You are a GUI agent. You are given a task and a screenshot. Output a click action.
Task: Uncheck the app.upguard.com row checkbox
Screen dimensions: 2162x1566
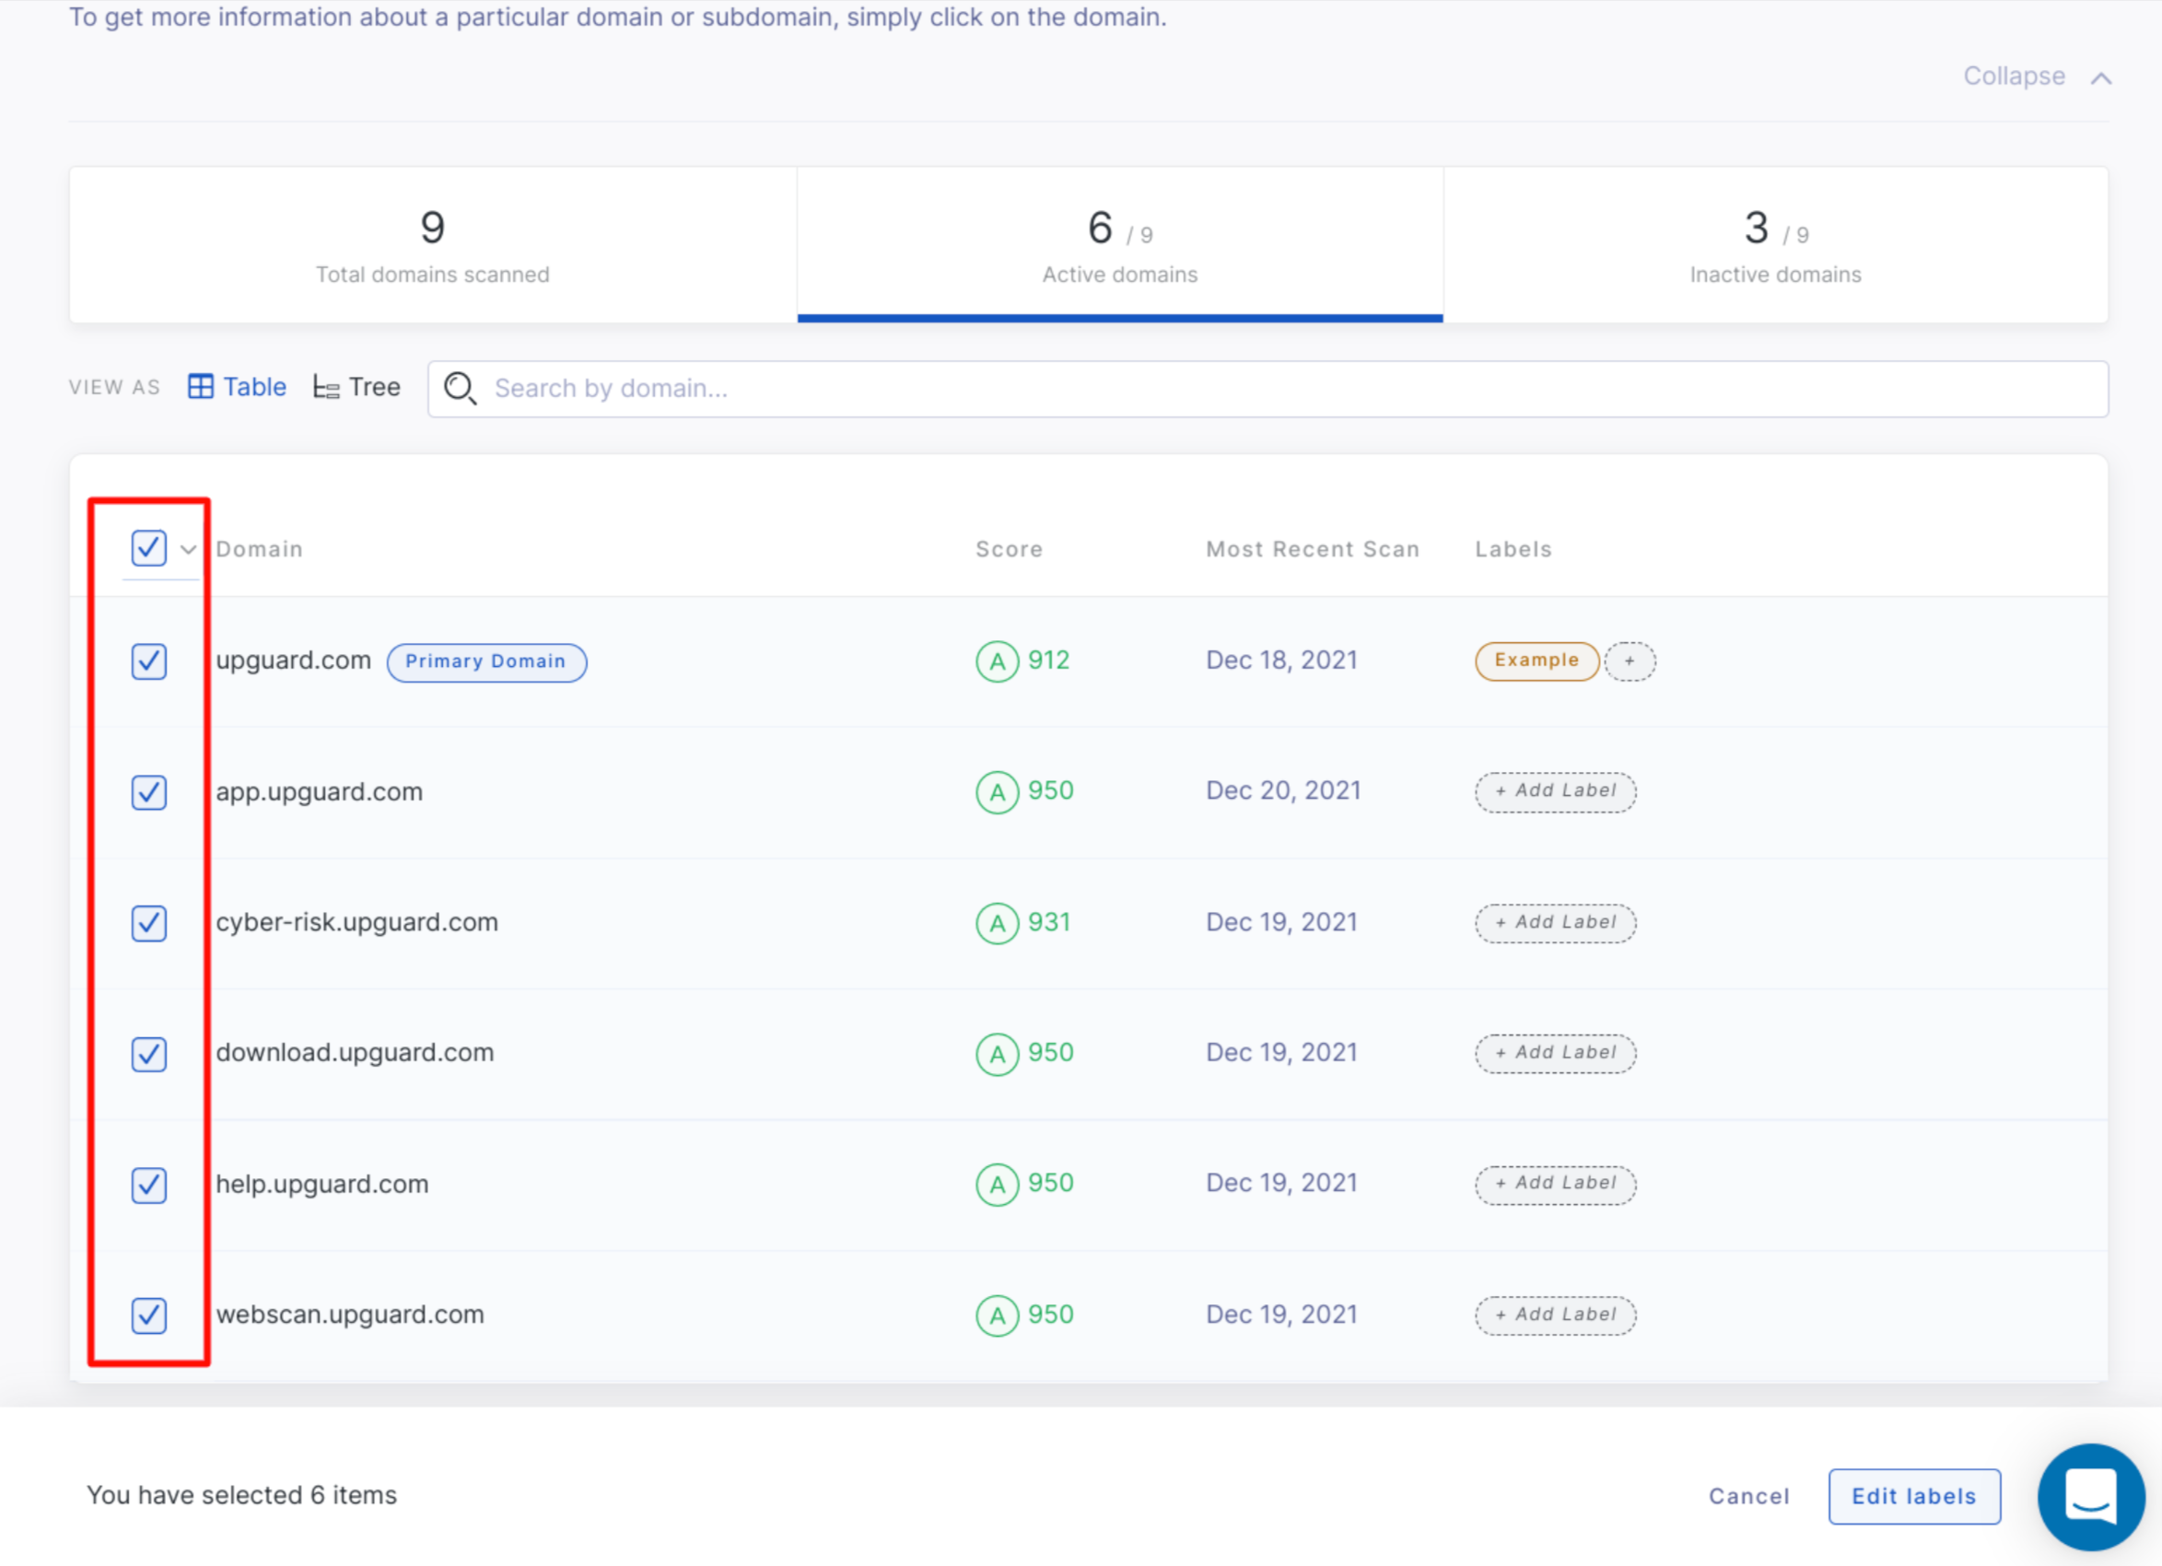tap(148, 792)
